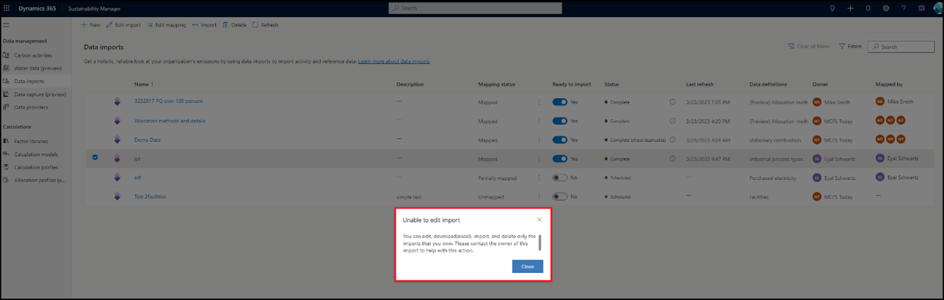The height and width of the screenshot is (300, 944).
Task: Click Refresh in the command bar
Action: (x=266, y=25)
